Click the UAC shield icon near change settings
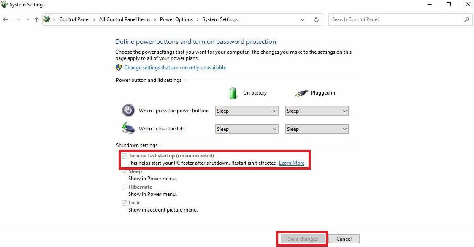 pos(119,68)
